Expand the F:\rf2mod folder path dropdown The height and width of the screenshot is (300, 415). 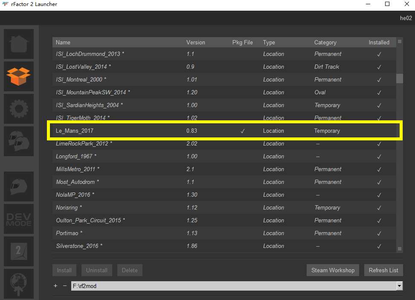pos(399,286)
